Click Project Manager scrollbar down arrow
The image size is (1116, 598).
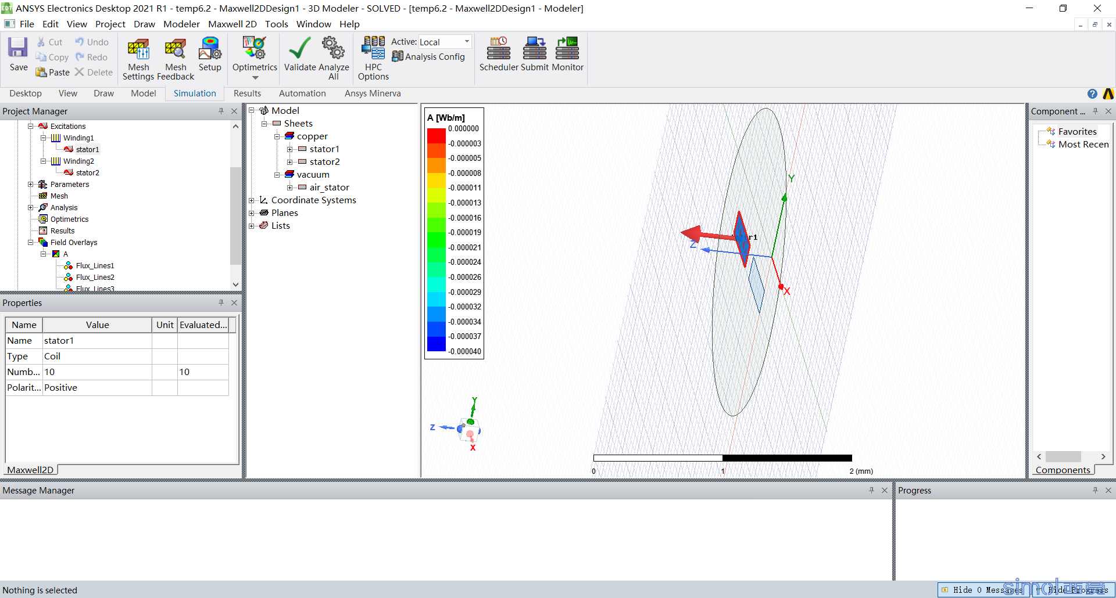[235, 284]
